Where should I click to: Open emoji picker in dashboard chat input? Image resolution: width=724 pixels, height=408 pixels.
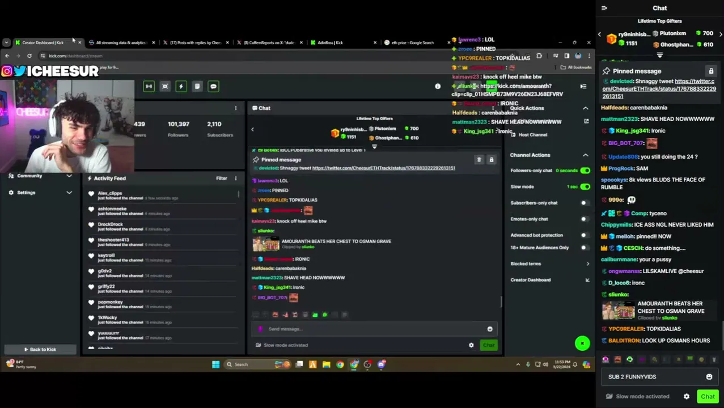point(490,329)
